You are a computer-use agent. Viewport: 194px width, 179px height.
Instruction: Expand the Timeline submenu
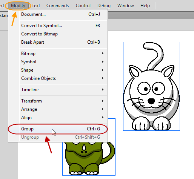tap(58, 90)
